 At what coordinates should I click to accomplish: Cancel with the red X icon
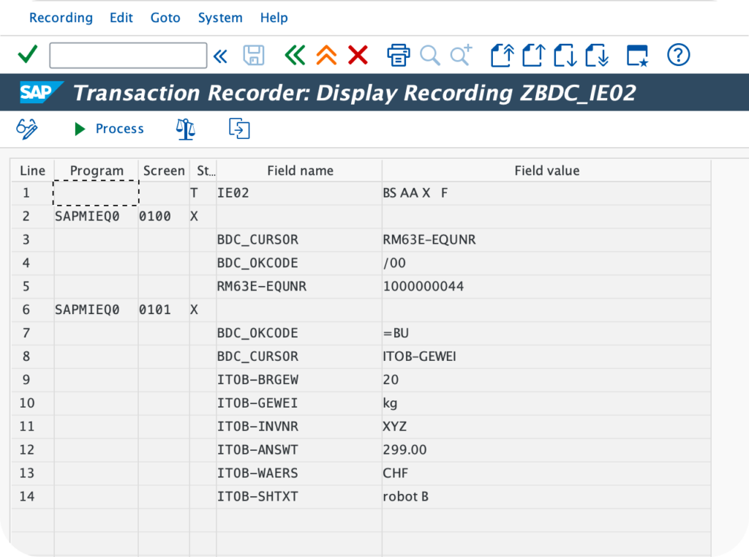pyautogui.click(x=358, y=55)
